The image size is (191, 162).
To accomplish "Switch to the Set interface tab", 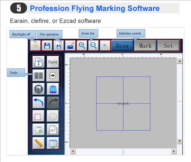I will tap(168, 46).
